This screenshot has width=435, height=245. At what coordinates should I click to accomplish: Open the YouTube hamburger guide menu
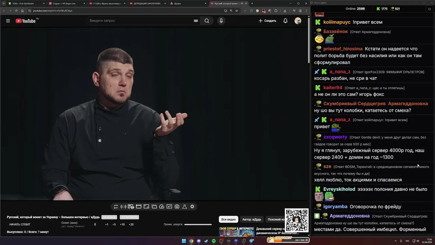click(8, 21)
